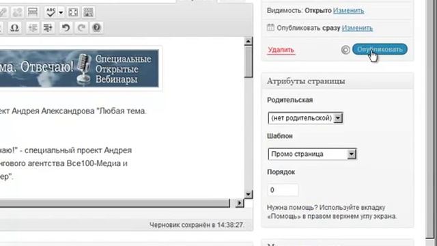Click editor scrollbar up arrow

click(x=249, y=41)
